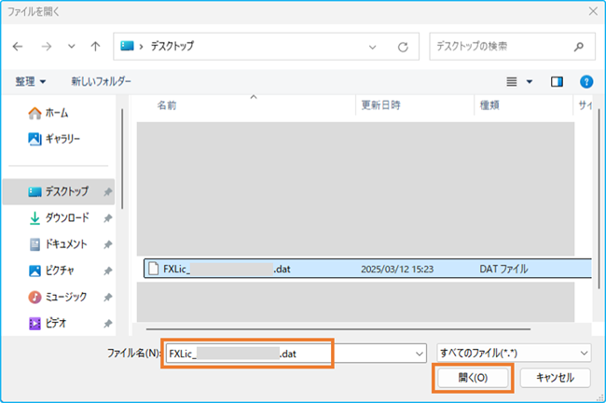
Task: Click the desktop icon in address bar
Action: click(127, 46)
